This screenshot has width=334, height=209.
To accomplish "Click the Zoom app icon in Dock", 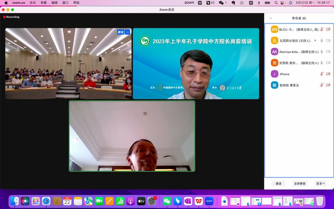I will [x=209, y=201].
